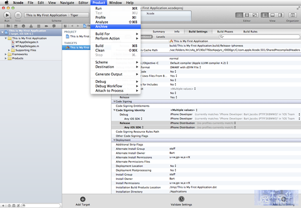
Task: Toggle the navigator pane view button
Action: [265, 15]
